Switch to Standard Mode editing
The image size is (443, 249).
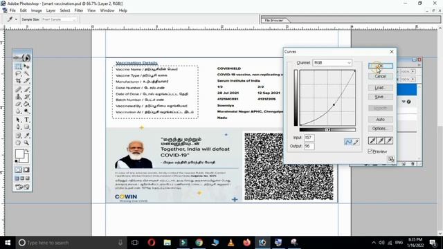pyautogui.click(x=19, y=169)
